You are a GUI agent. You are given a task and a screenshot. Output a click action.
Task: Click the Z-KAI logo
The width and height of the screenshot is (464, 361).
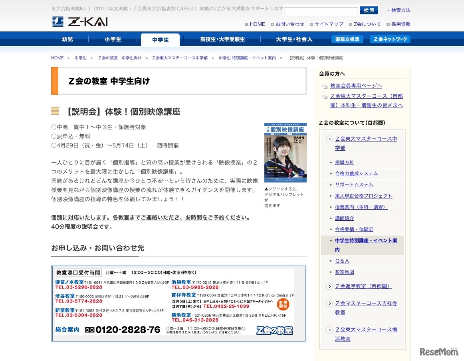(80, 22)
